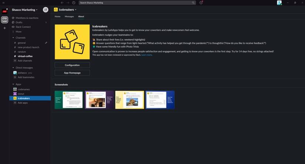Screen dimensions: 305x164
Task: Go forward with the history forward arrow
Action: coord(68,3)
